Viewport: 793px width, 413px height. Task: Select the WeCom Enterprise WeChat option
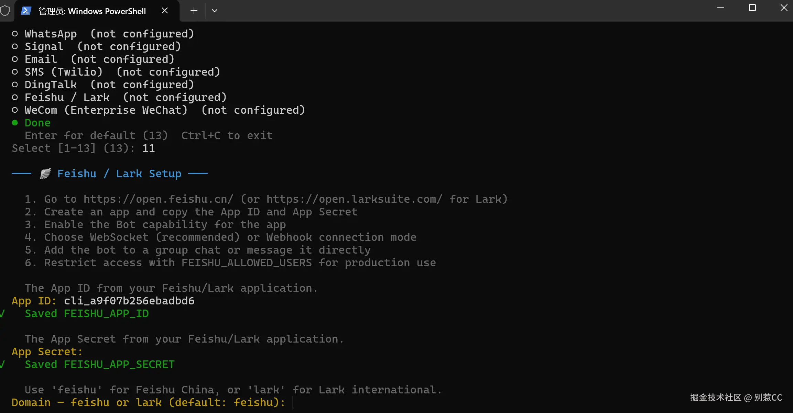pos(15,110)
